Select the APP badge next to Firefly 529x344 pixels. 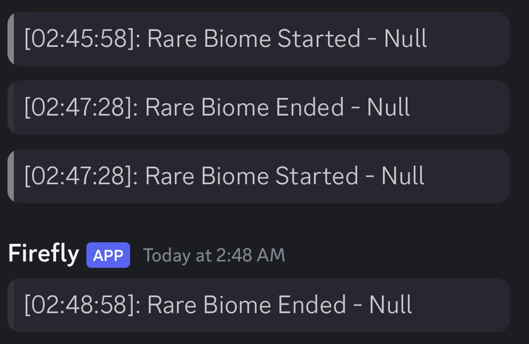108,255
